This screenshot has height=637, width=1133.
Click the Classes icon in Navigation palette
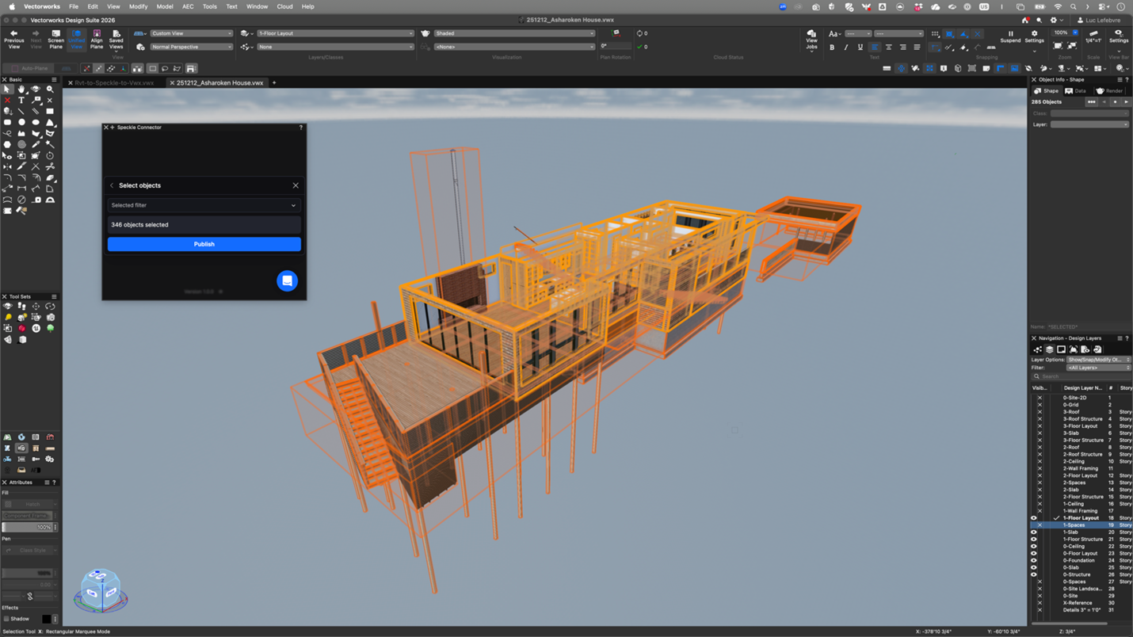click(1037, 349)
